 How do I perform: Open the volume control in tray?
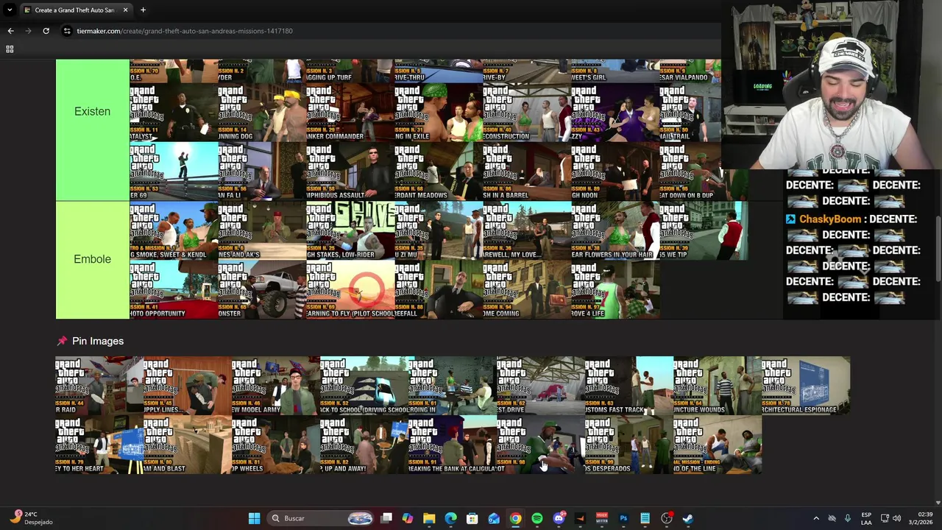(x=896, y=518)
